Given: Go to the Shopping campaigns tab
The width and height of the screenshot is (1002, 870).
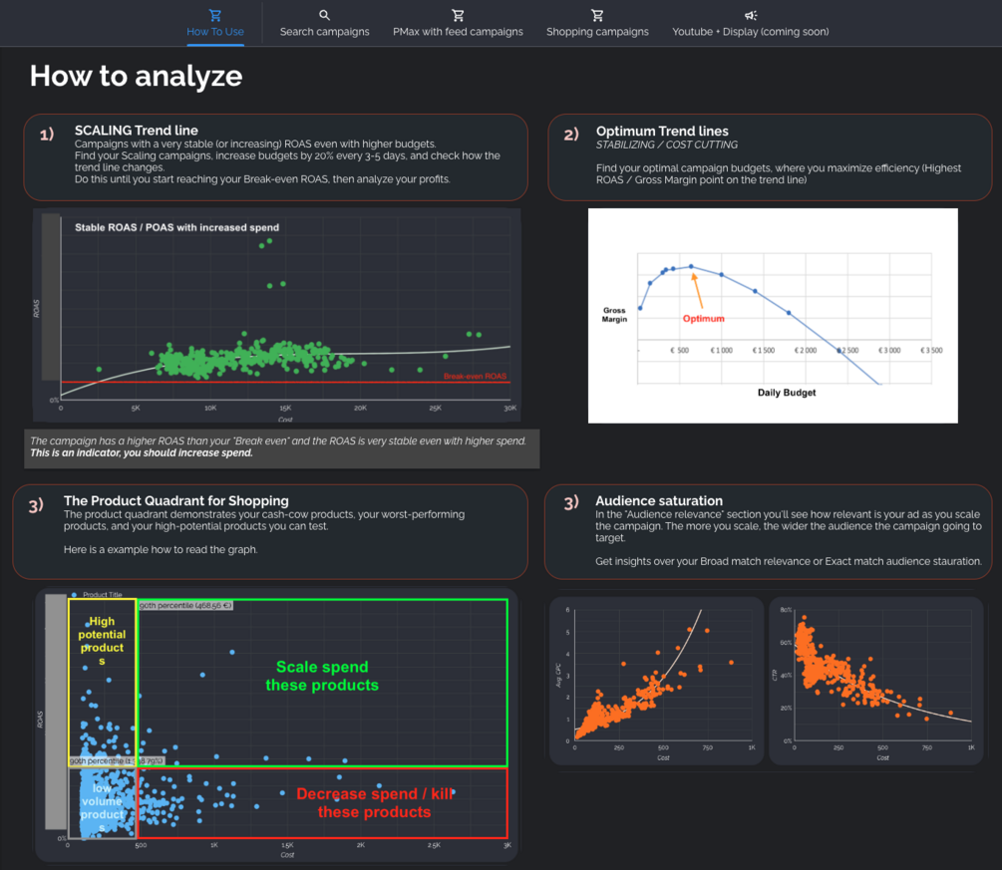Looking at the screenshot, I should coord(597,24).
